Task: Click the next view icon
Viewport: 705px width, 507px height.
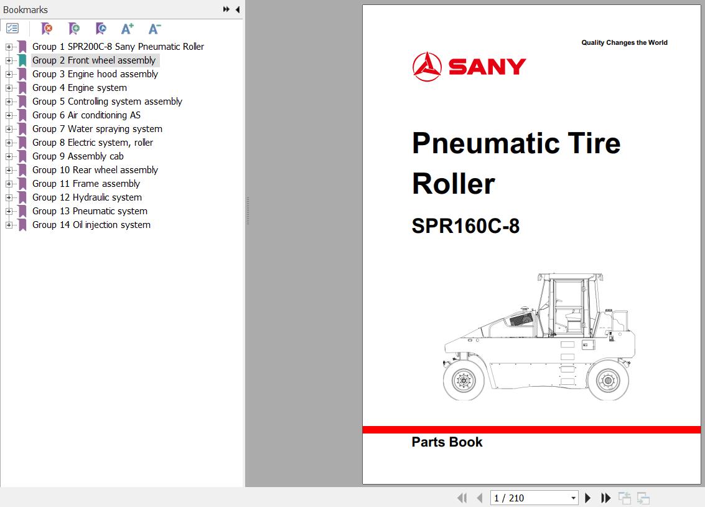Action: 643,498
